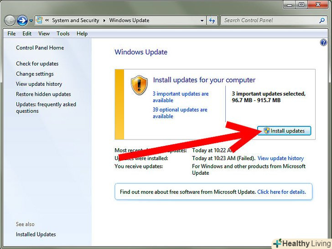Click Install updates for your computer heading
This screenshot has width=332, height=249.
tap(204, 80)
